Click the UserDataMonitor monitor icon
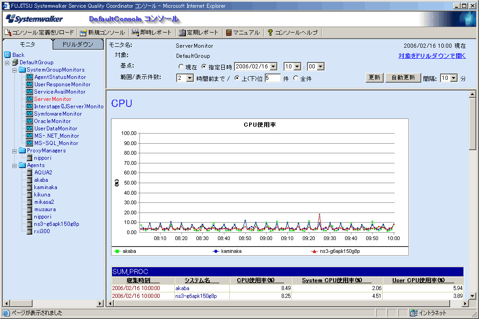Screen dimensions: 479x319 pos(29,129)
